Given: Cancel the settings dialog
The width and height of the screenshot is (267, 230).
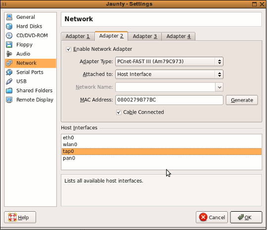Looking at the screenshot, I should (x=212, y=217).
